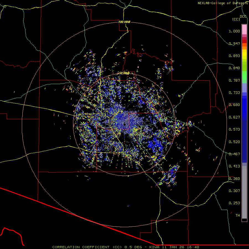Pick the bright red segment of the color bar
Screen dimensions: 249x249
[x=244, y=41]
